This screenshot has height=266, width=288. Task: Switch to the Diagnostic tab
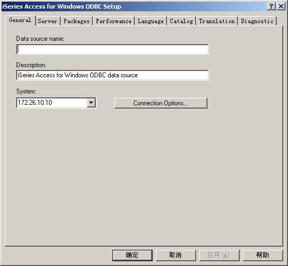(x=257, y=21)
